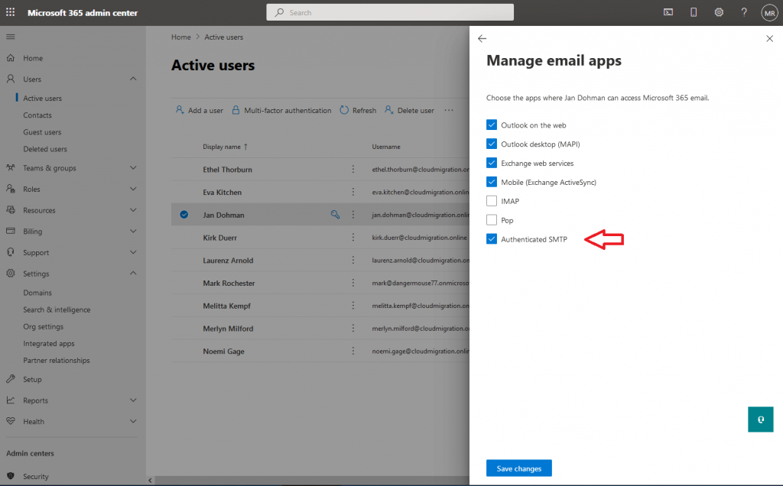
Task: Uncheck Mobile (Exchange ActiveSync)
Action: click(492, 182)
